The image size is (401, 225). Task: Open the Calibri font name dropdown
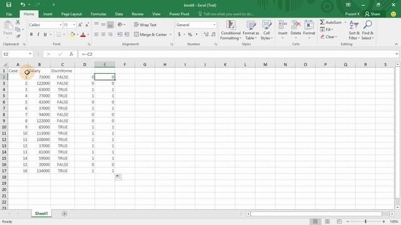point(61,25)
